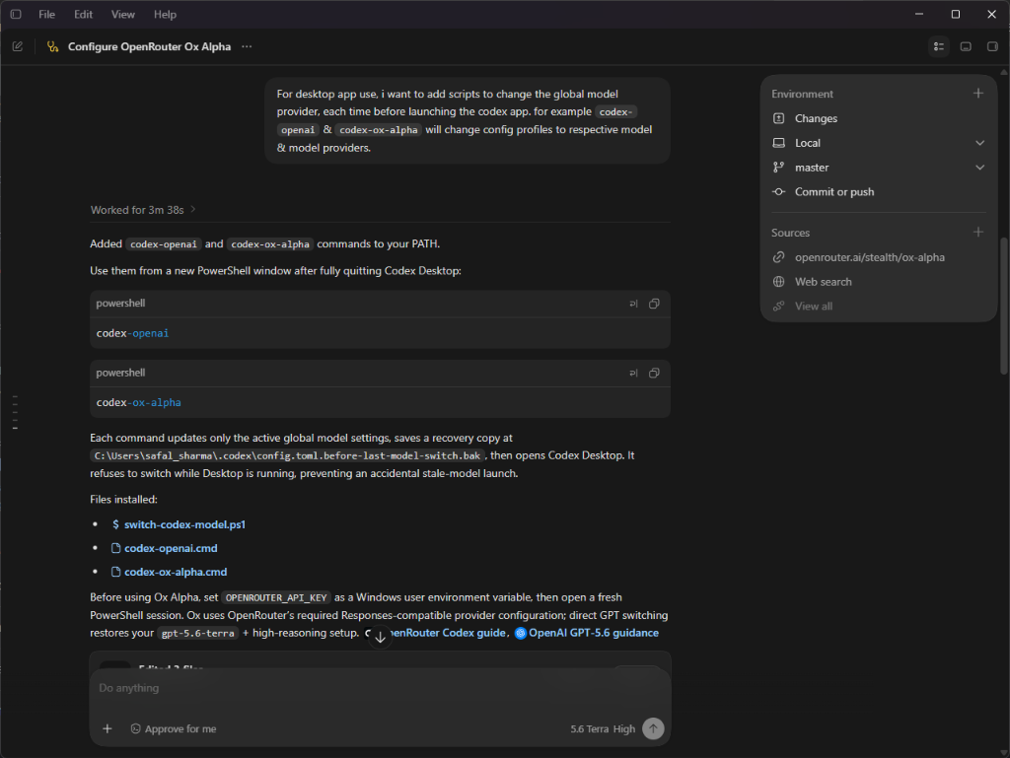Open the Help menu
This screenshot has height=758, width=1010.
click(165, 14)
